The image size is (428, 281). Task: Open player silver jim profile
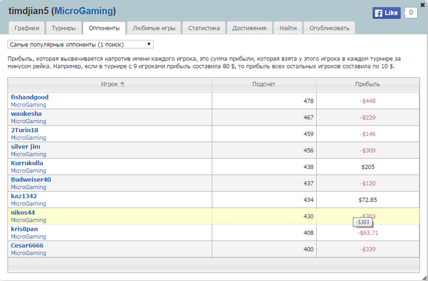(26, 146)
